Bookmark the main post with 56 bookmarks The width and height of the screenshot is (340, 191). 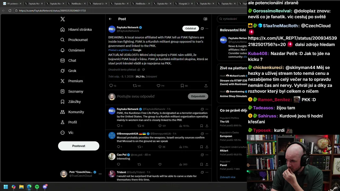coord(184,86)
